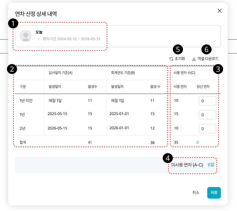
Task: Click the blue 6일 unused leave value
Action: pos(211,165)
